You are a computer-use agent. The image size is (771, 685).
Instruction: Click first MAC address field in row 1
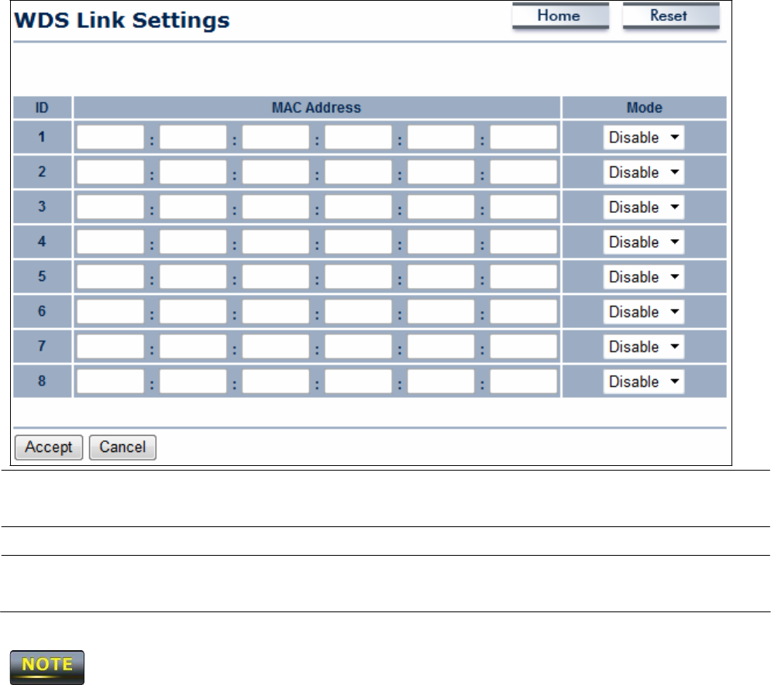coord(110,137)
